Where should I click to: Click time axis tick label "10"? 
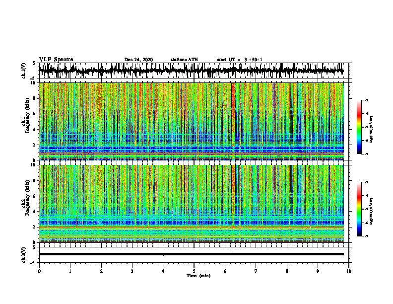pyautogui.click(x=349, y=271)
